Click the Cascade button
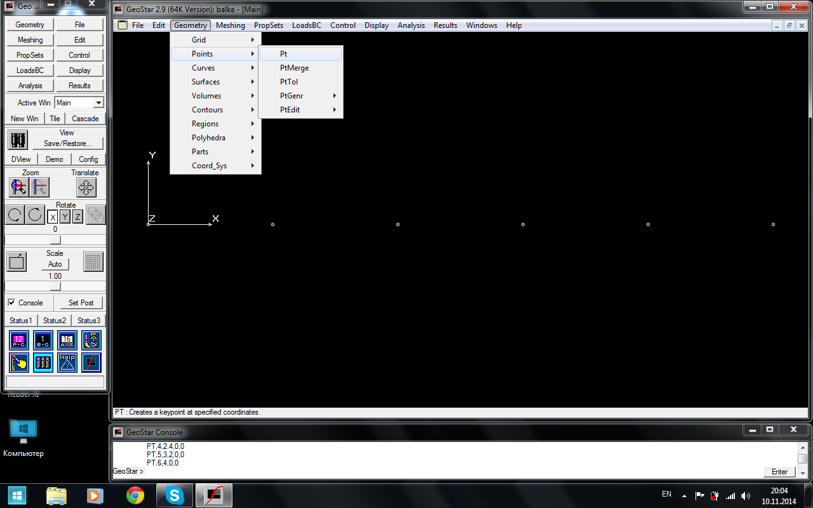813x508 pixels. 85,119
